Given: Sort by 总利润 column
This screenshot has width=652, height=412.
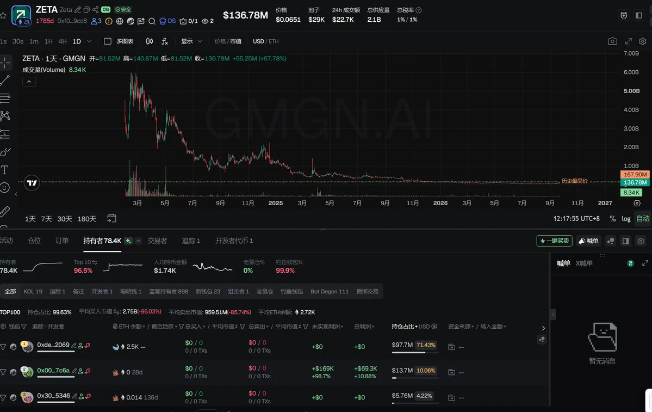Looking at the screenshot, I should [x=364, y=327].
